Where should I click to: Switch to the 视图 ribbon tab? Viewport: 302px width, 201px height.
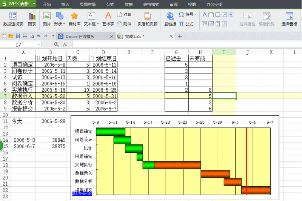pos(192,5)
